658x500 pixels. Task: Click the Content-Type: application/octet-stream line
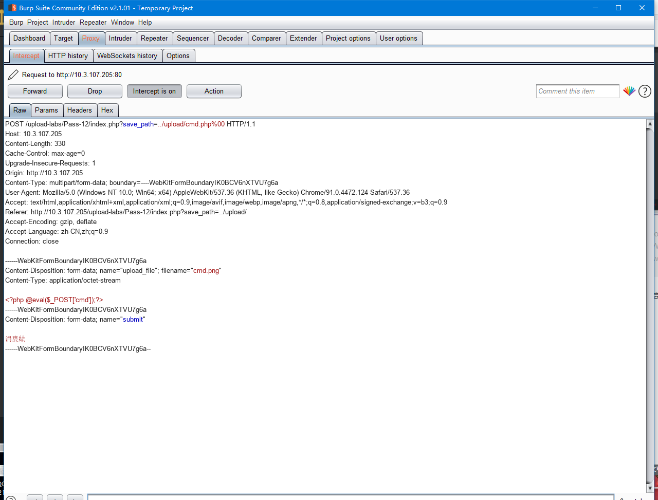pos(63,280)
